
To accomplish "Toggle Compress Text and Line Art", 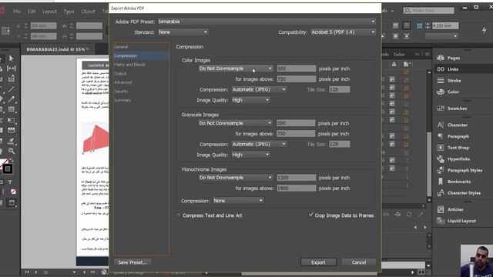I will coord(179,215).
